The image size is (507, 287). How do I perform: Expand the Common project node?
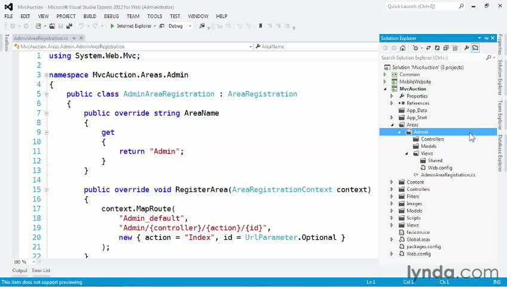(x=385, y=74)
